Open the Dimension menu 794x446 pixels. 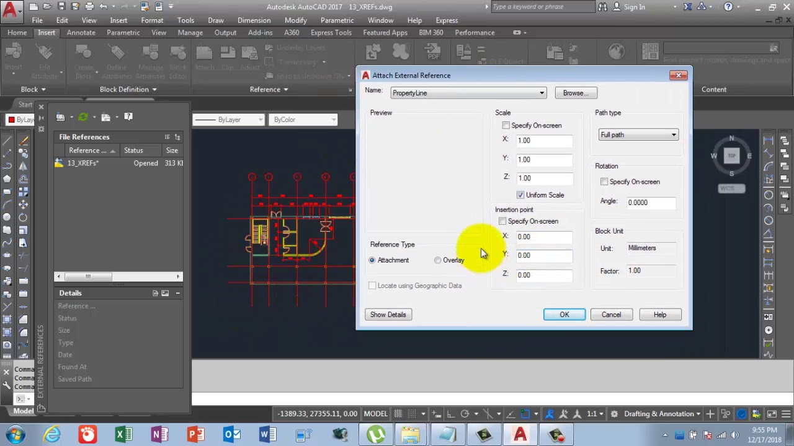(x=254, y=20)
